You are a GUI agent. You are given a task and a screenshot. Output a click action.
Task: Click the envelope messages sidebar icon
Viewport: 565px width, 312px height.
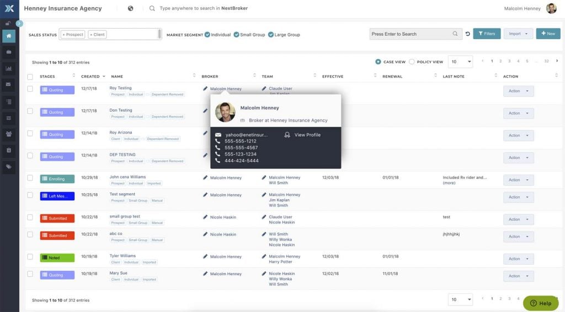click(x=9, y=85)
